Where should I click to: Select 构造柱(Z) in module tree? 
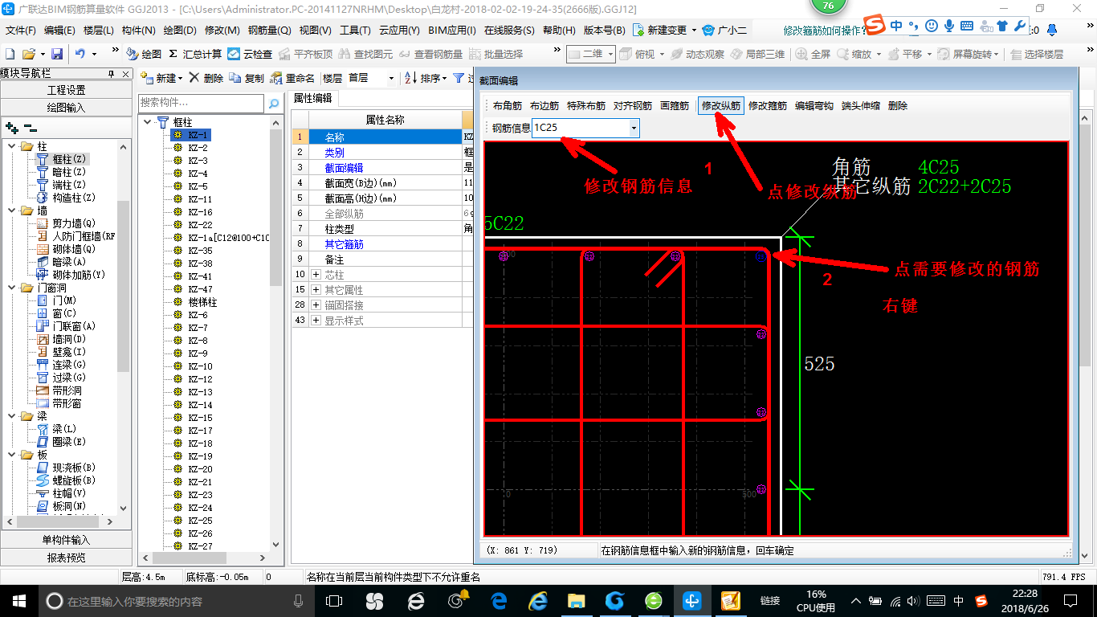[66, 198]
